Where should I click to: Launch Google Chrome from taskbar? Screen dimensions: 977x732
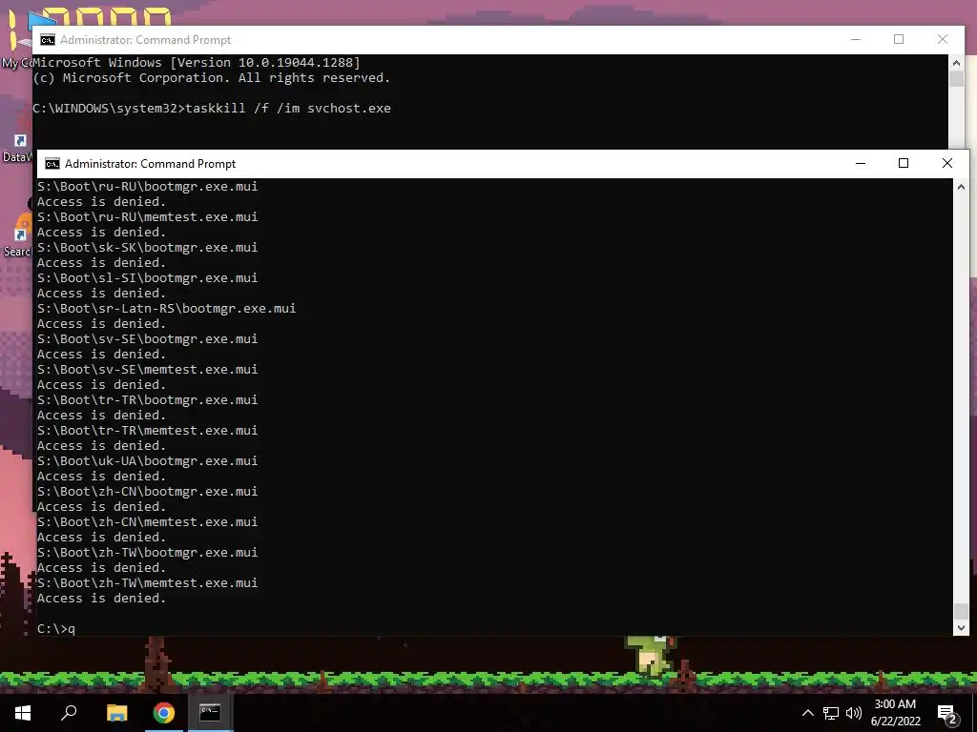coord(164,713)
